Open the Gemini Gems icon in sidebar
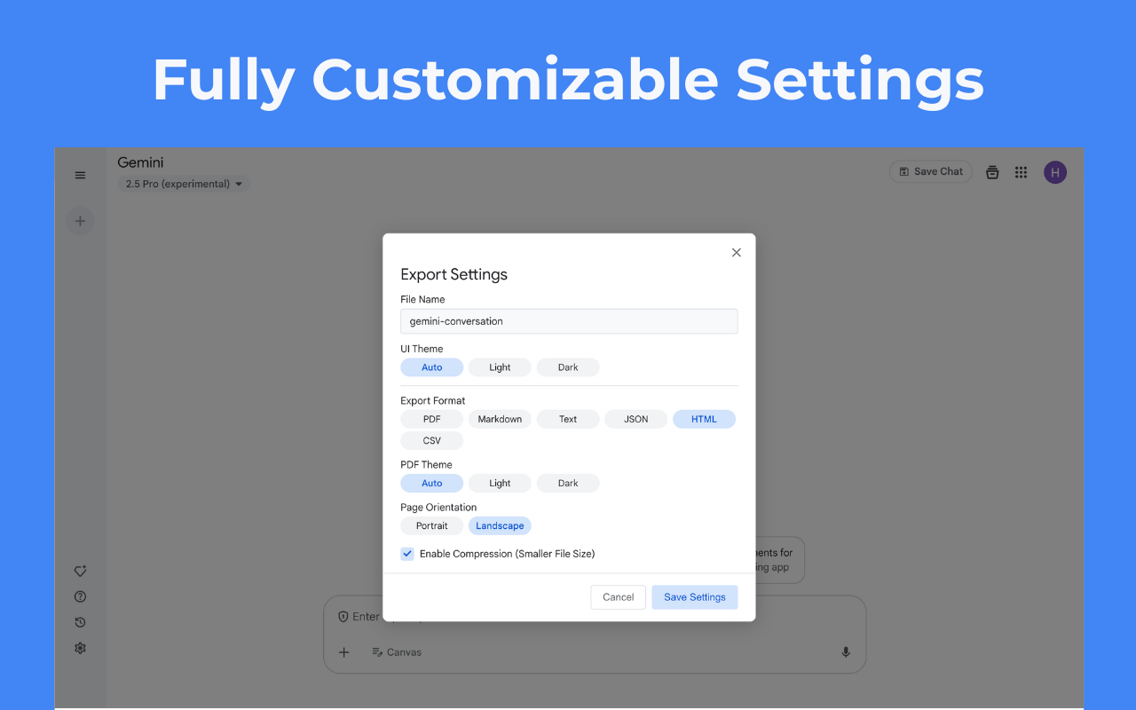Image resolution: width=1136 pixels, height=710 pixels. [80, 571]
